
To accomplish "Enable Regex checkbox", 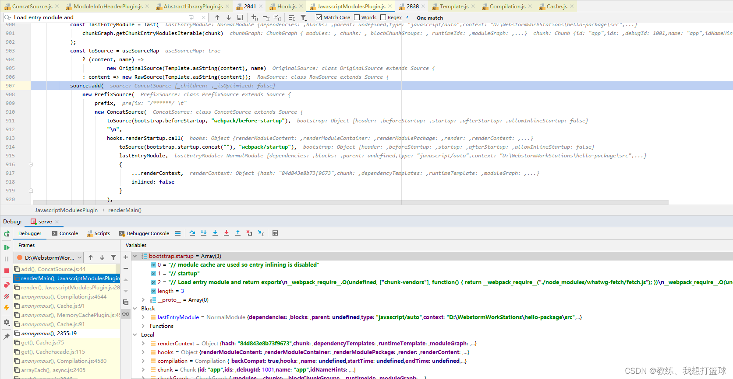I will pyautogui.click(x=383, y=17).
